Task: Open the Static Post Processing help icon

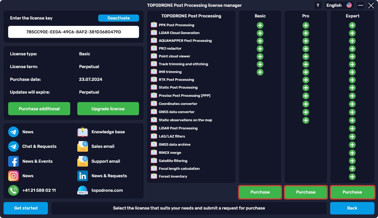Action: [x=154, y=87]
